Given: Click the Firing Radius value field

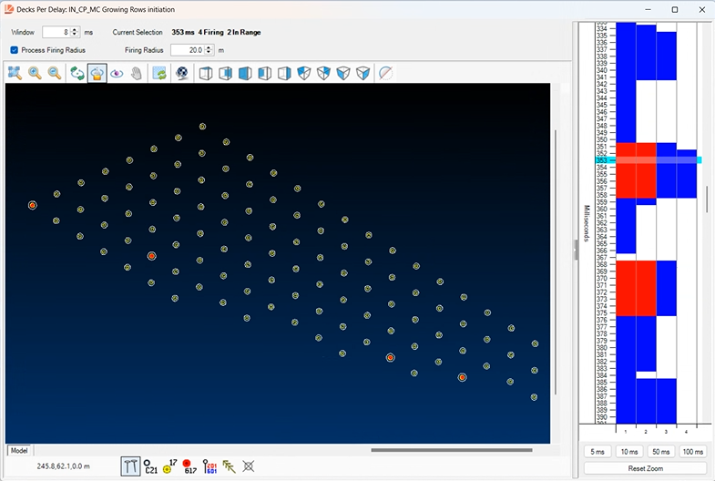Looking at the screenshot, I should (x=187, y=50).
